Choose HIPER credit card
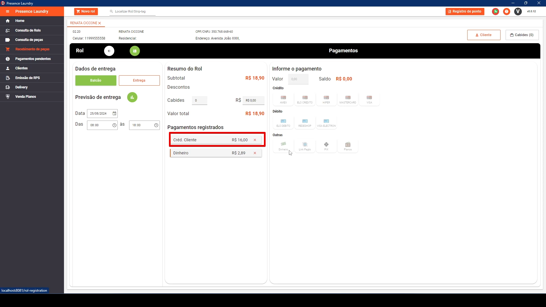Screen dimensions: 546x307 pyautogui.click(x=326, y=99)
